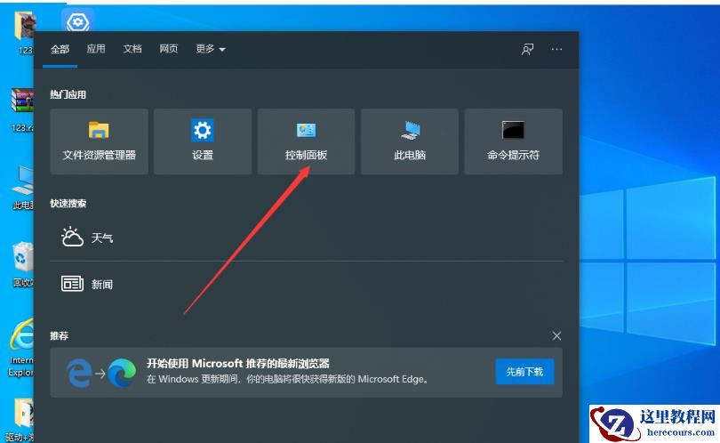Click the Edge browser recommendation logos
720x443 pixels.
[101, 372]
